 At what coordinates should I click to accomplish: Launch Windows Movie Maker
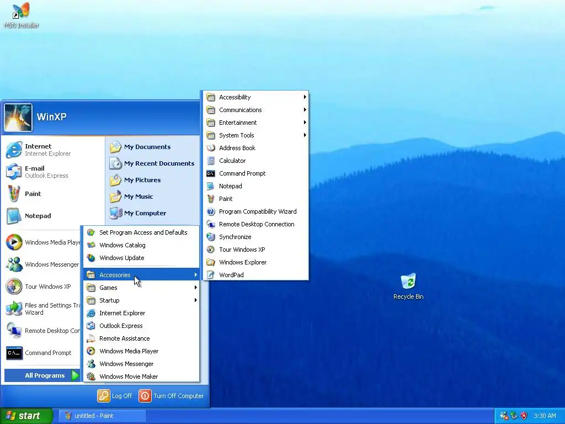click(x=141, y=377)
